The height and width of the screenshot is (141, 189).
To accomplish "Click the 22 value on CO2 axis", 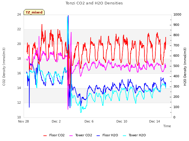I will pos(19,29).
